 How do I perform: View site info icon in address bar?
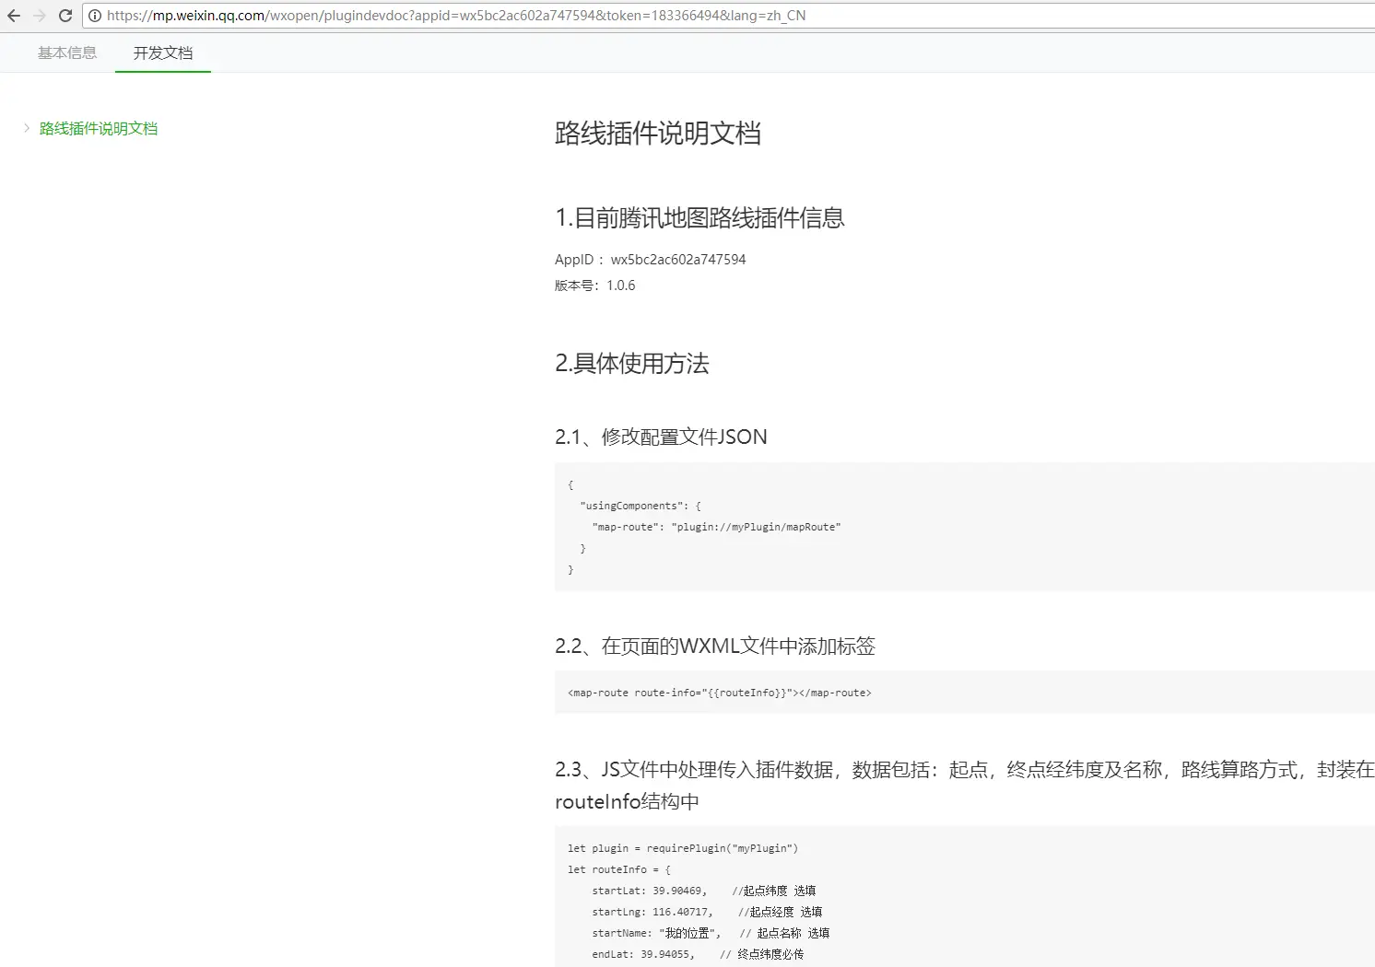(94, 16)
